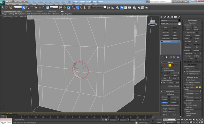Select Edge sub-object level icon
The height and width of the screenshot is (124, 204).
coord(167,65)
